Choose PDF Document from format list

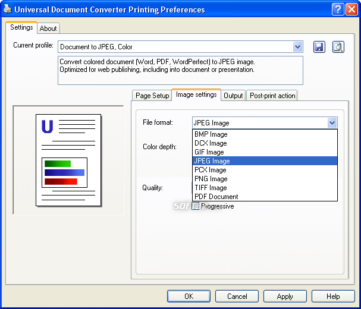pyautogui.click(x=265, y=197)
